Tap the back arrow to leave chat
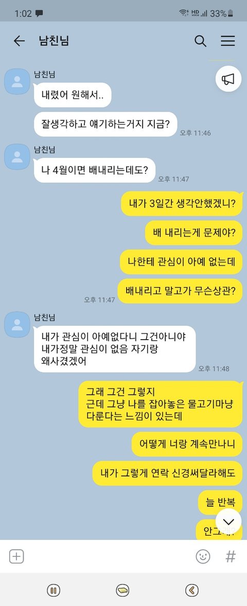The height and width of the screenshot is (606, 247). [19, 41]
